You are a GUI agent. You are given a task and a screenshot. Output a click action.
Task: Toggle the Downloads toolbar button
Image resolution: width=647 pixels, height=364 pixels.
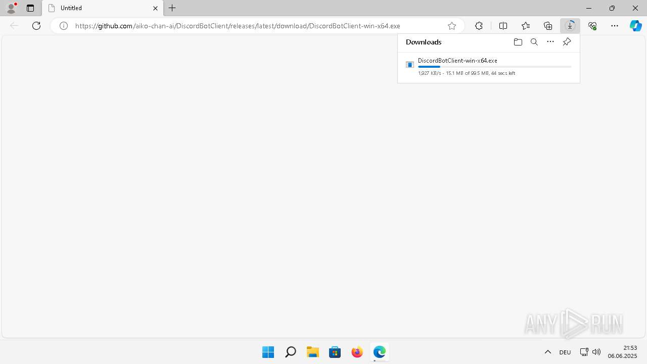(570, 26)
